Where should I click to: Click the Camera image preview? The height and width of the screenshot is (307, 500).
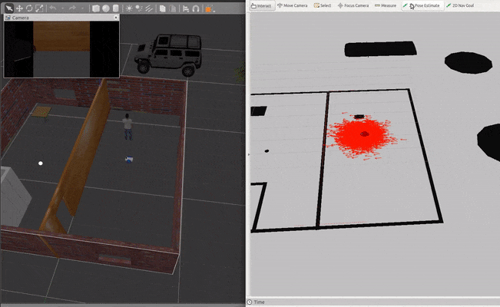click(61, 49)
